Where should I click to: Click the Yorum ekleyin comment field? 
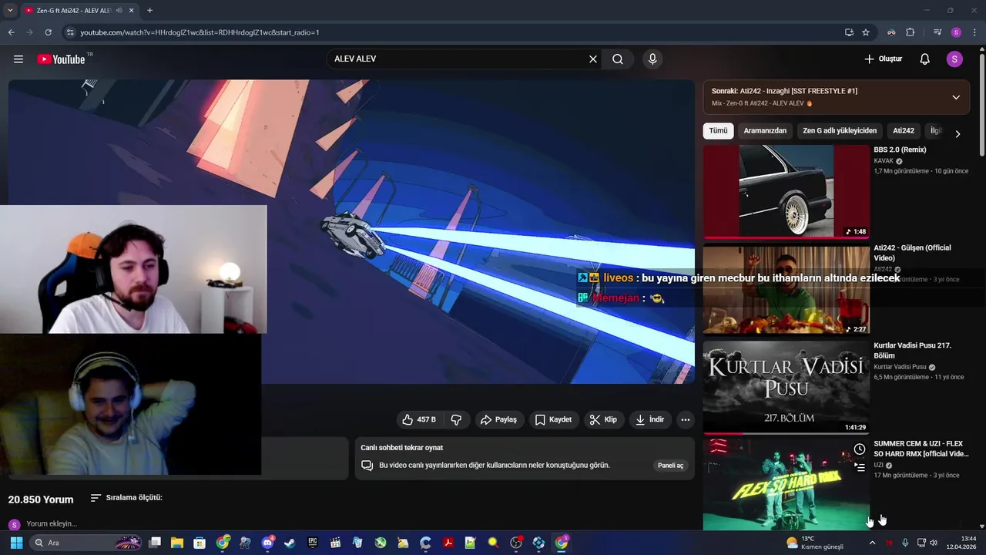(52, 524)
